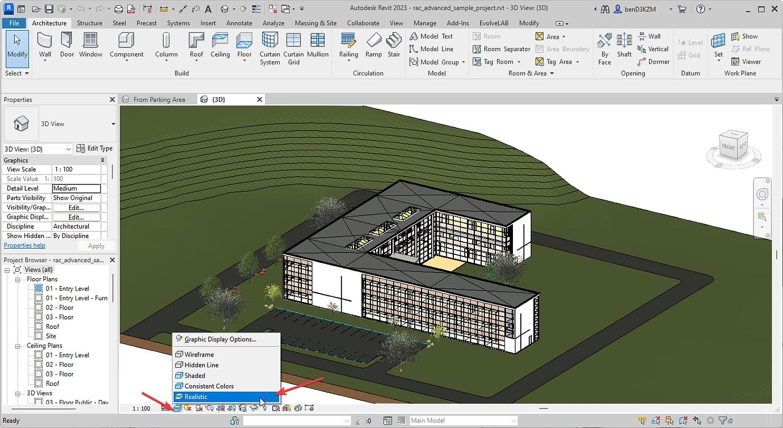Toggle select links on status bar

click(642, 420)
